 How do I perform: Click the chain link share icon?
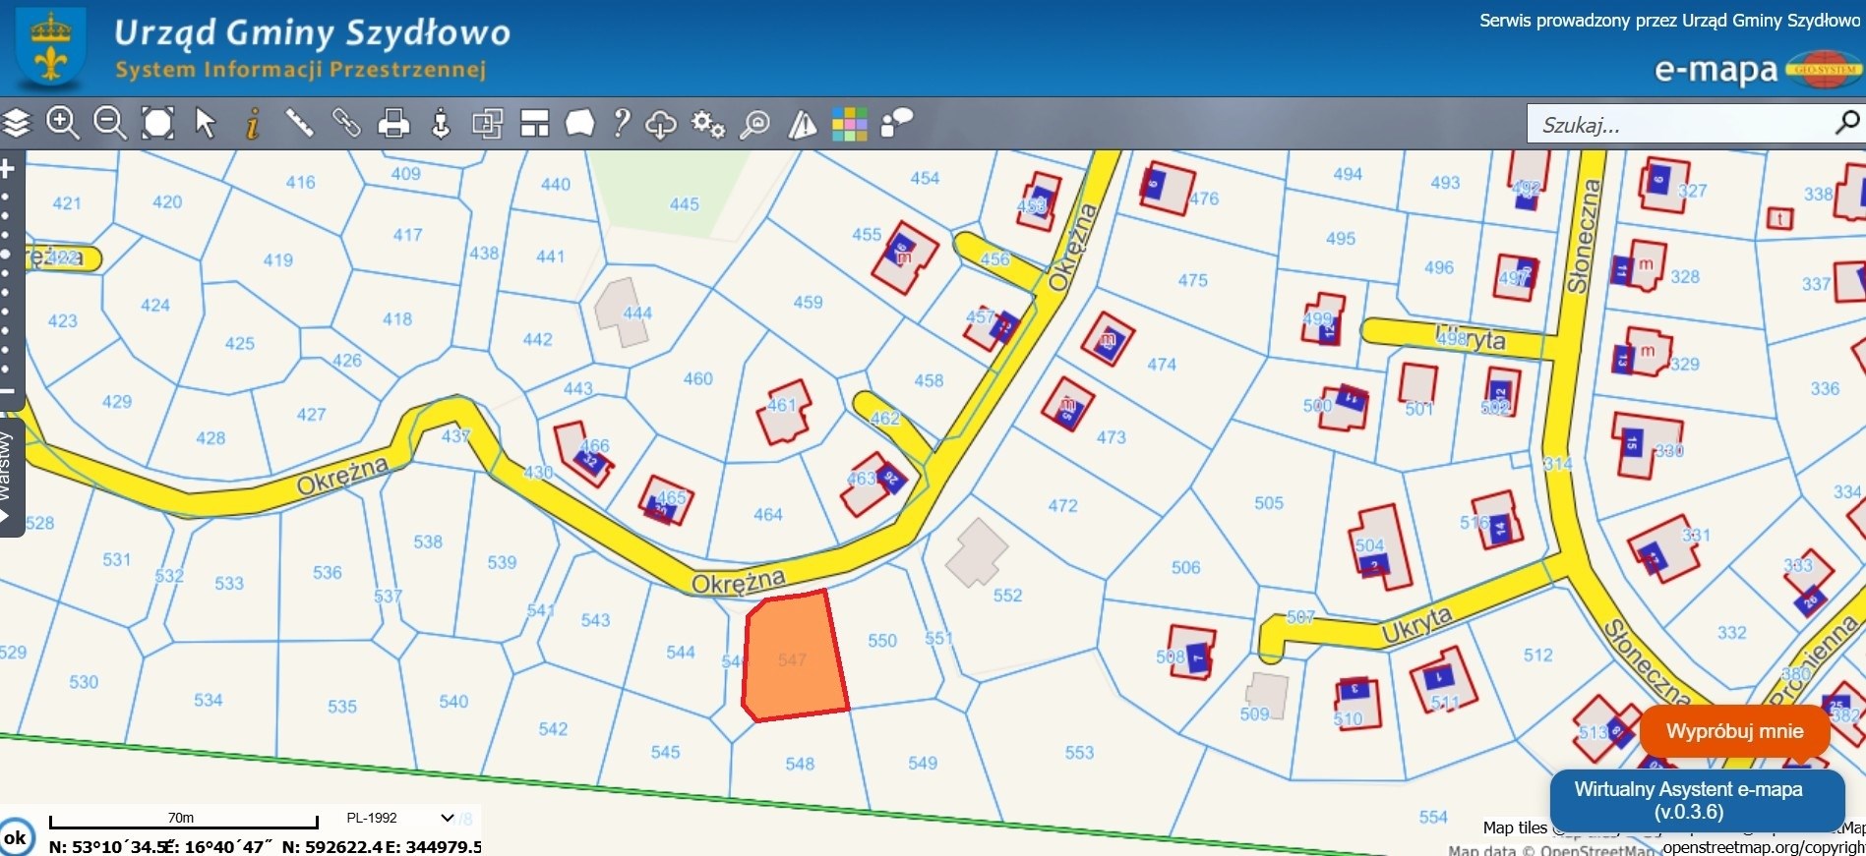346,123
